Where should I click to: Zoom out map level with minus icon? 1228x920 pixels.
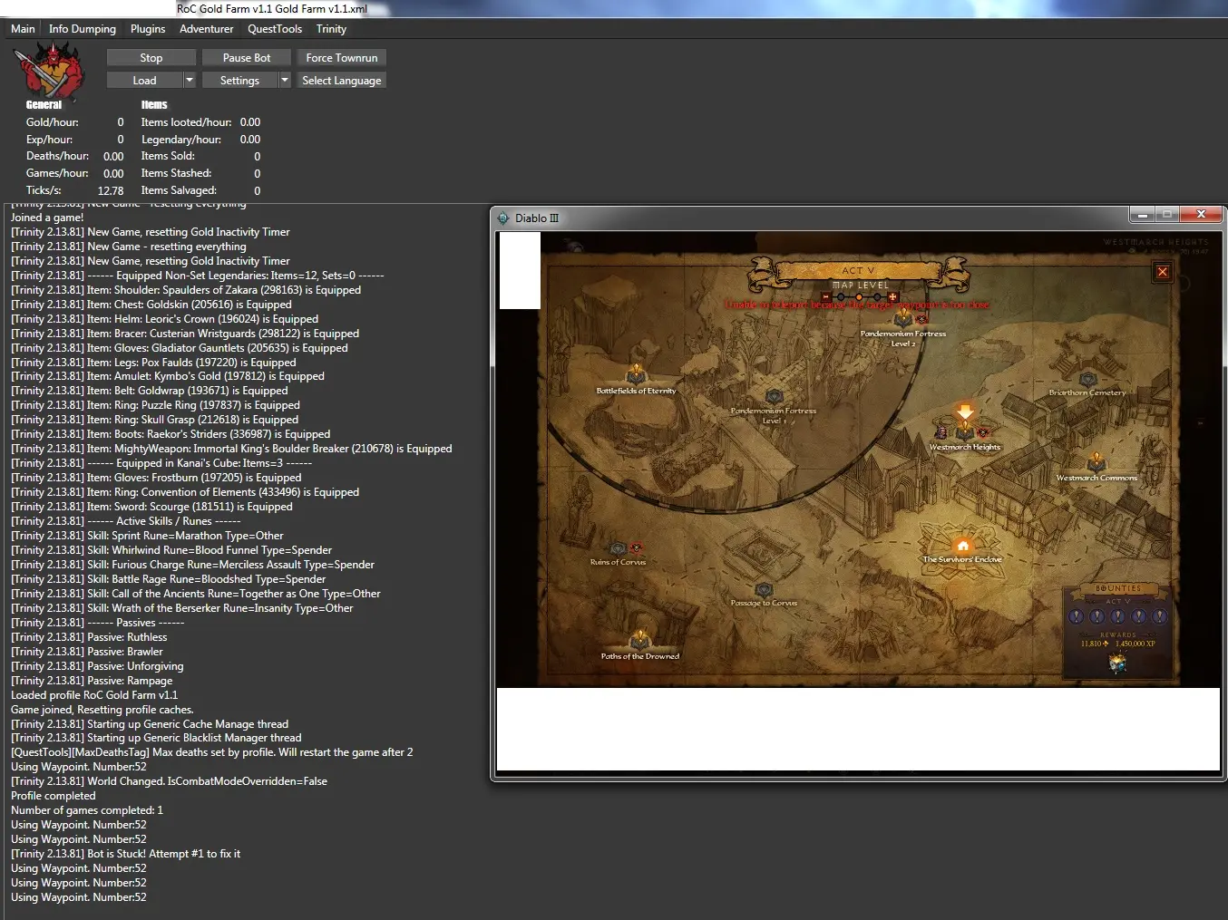(825, 296)
